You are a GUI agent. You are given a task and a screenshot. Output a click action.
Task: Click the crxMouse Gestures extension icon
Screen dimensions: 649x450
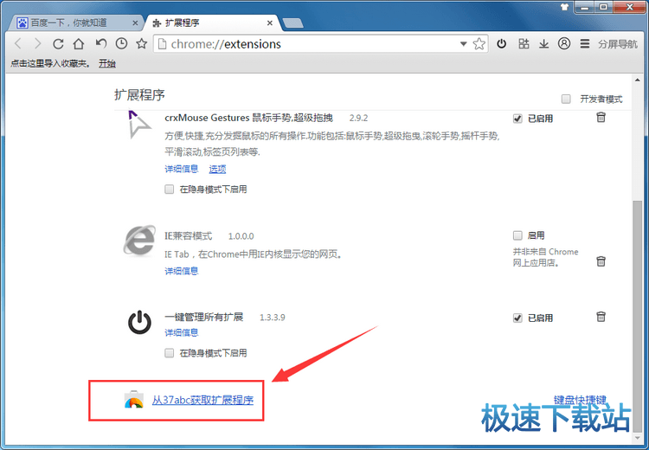(x=139, y=125)
